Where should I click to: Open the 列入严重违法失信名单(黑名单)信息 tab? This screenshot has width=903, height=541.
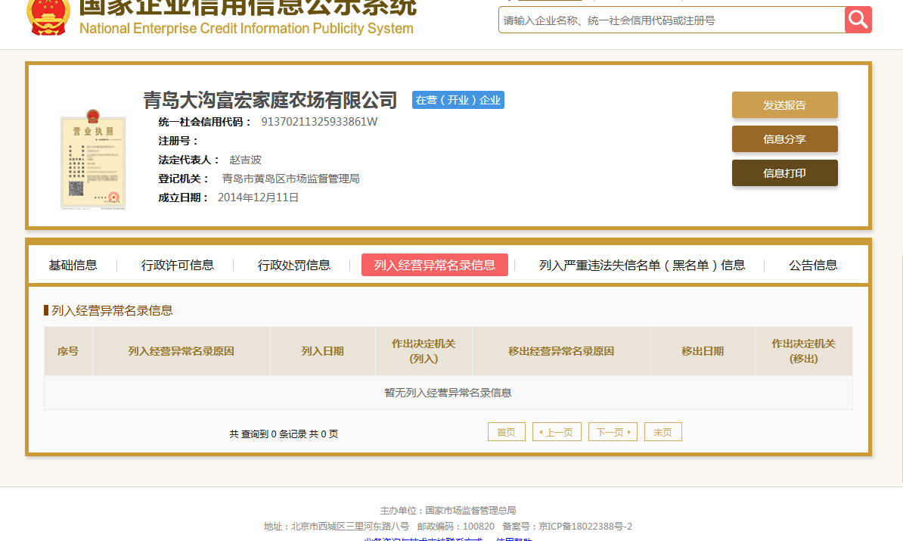click(x=642, y=265)
